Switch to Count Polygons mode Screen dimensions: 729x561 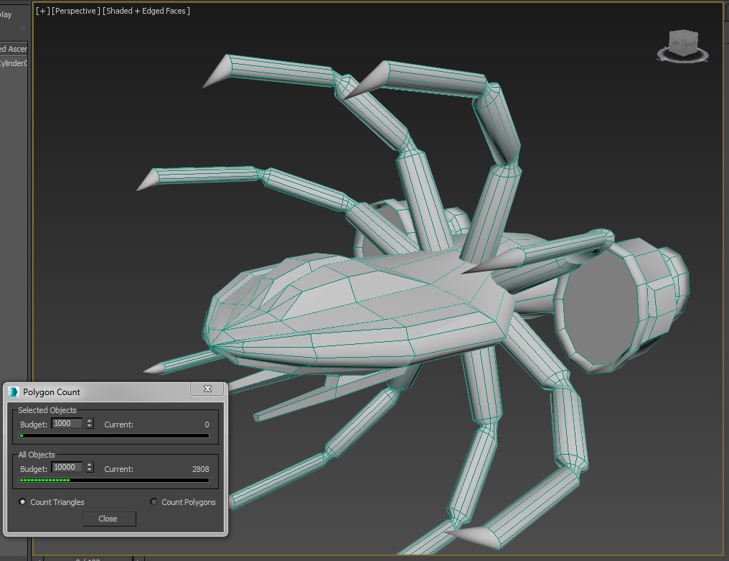tap(154, 501)
